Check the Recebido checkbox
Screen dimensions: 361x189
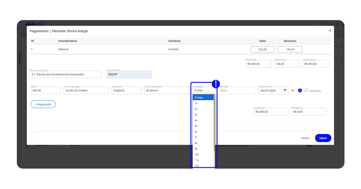tap(306, 91)
